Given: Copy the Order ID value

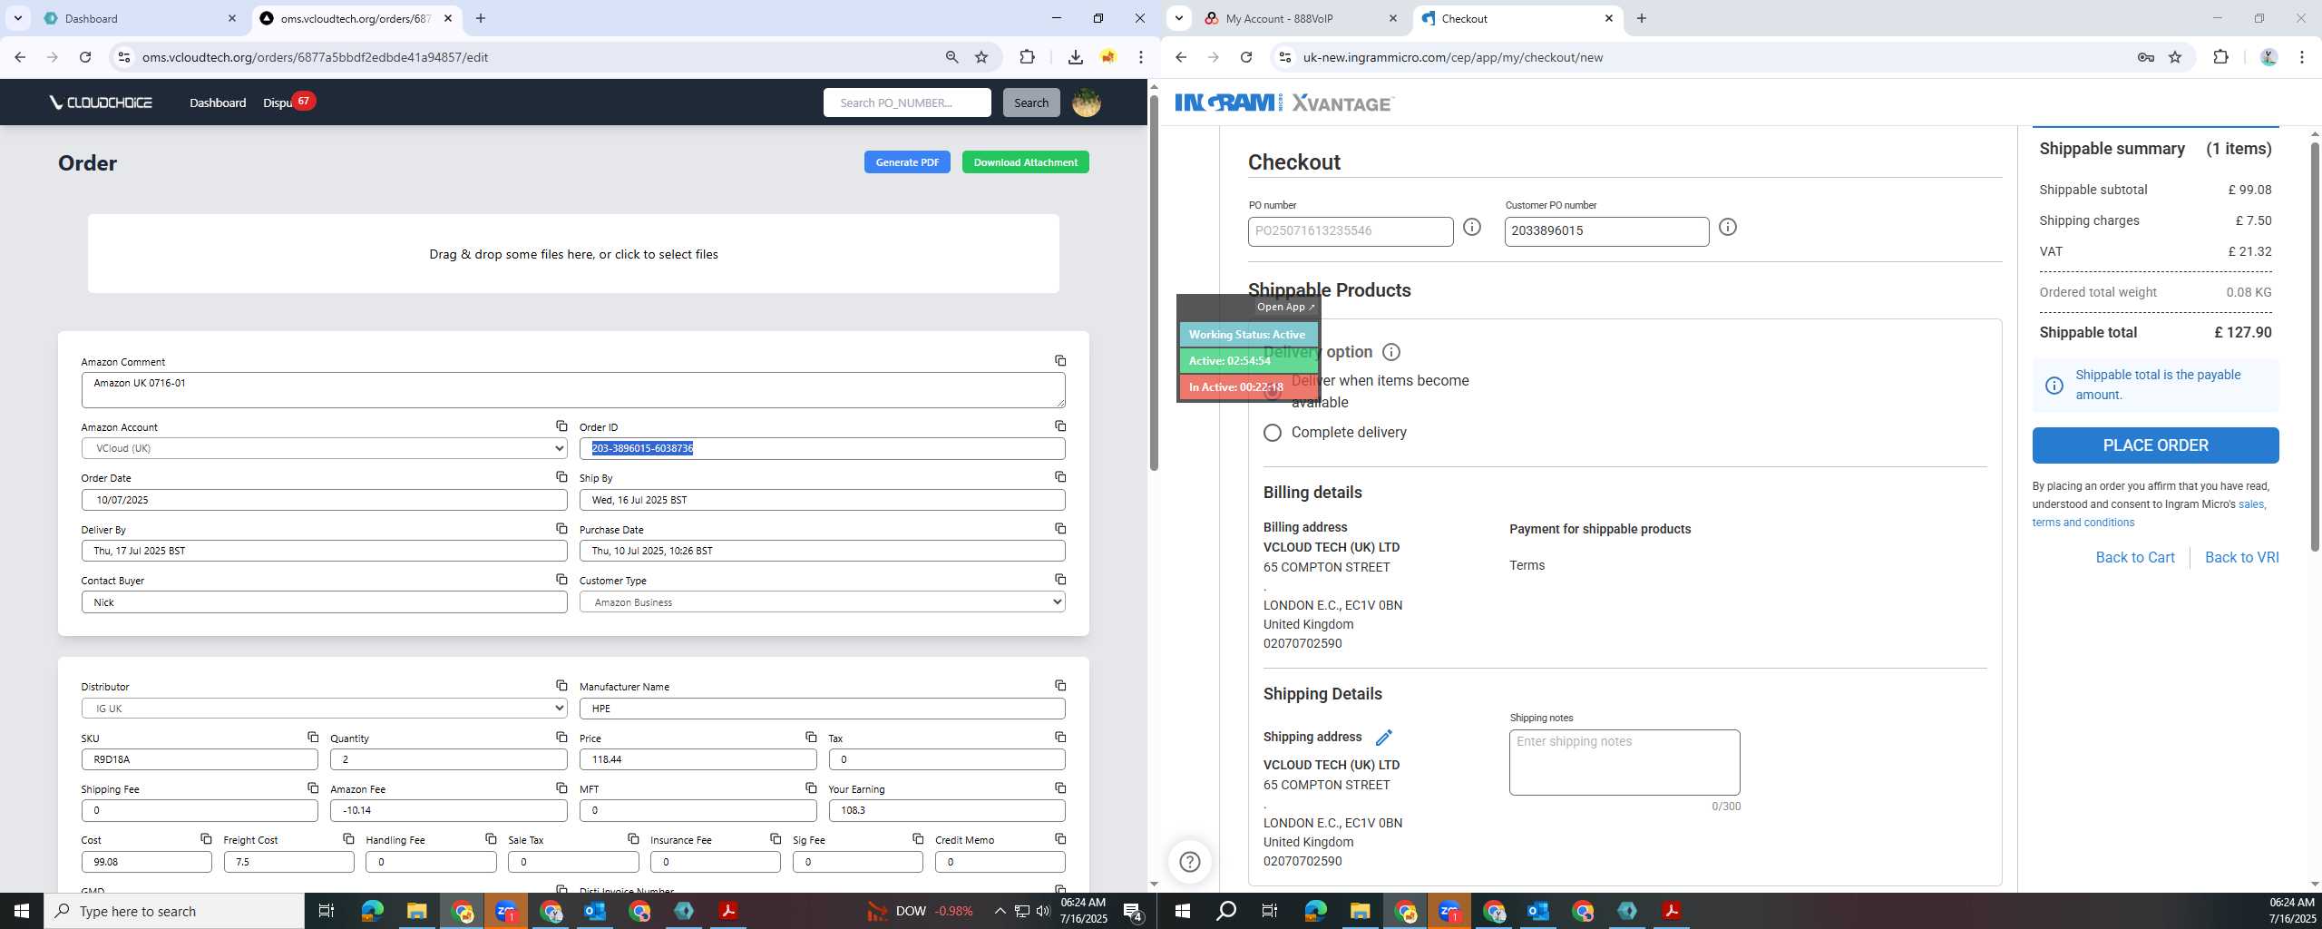Looking at the screenshot, I should tap(1059, 425).
